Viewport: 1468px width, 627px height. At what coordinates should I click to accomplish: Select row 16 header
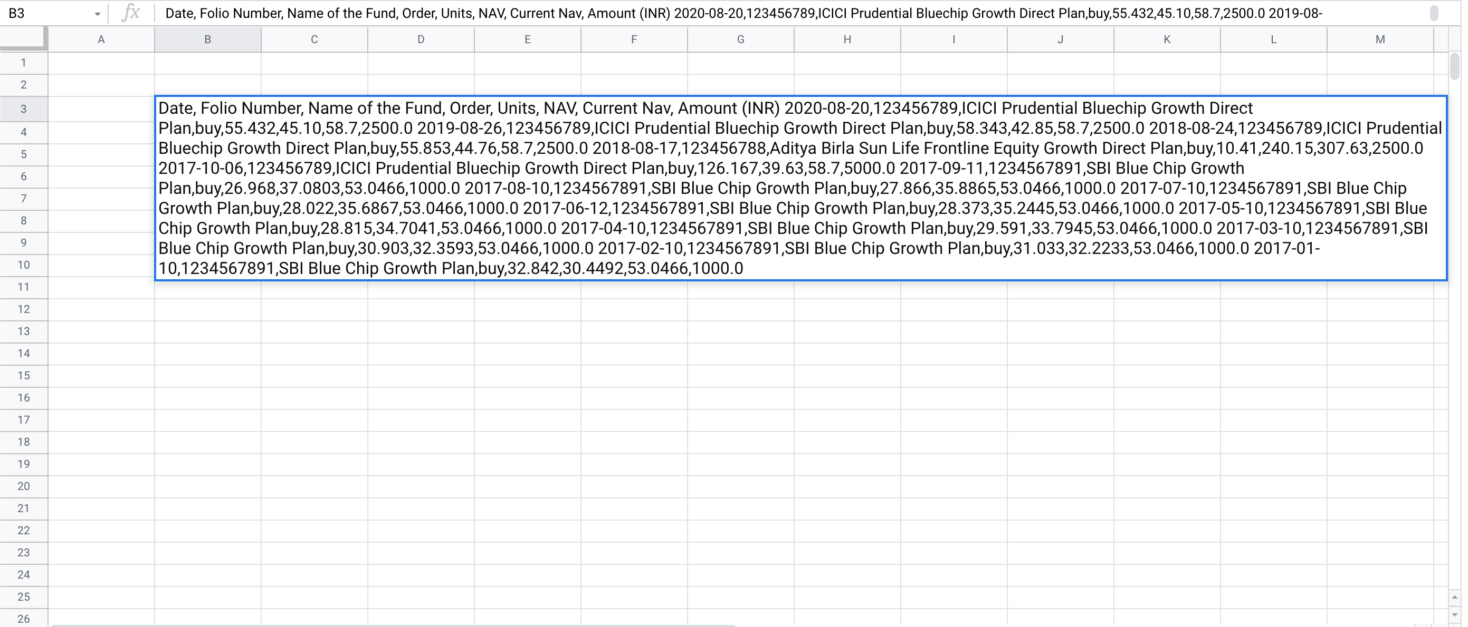pyautogui.click(x=23, y=398)
